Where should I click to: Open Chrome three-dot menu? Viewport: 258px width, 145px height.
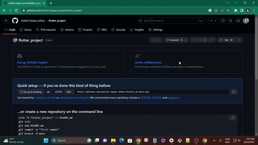(x=254, y=10)
